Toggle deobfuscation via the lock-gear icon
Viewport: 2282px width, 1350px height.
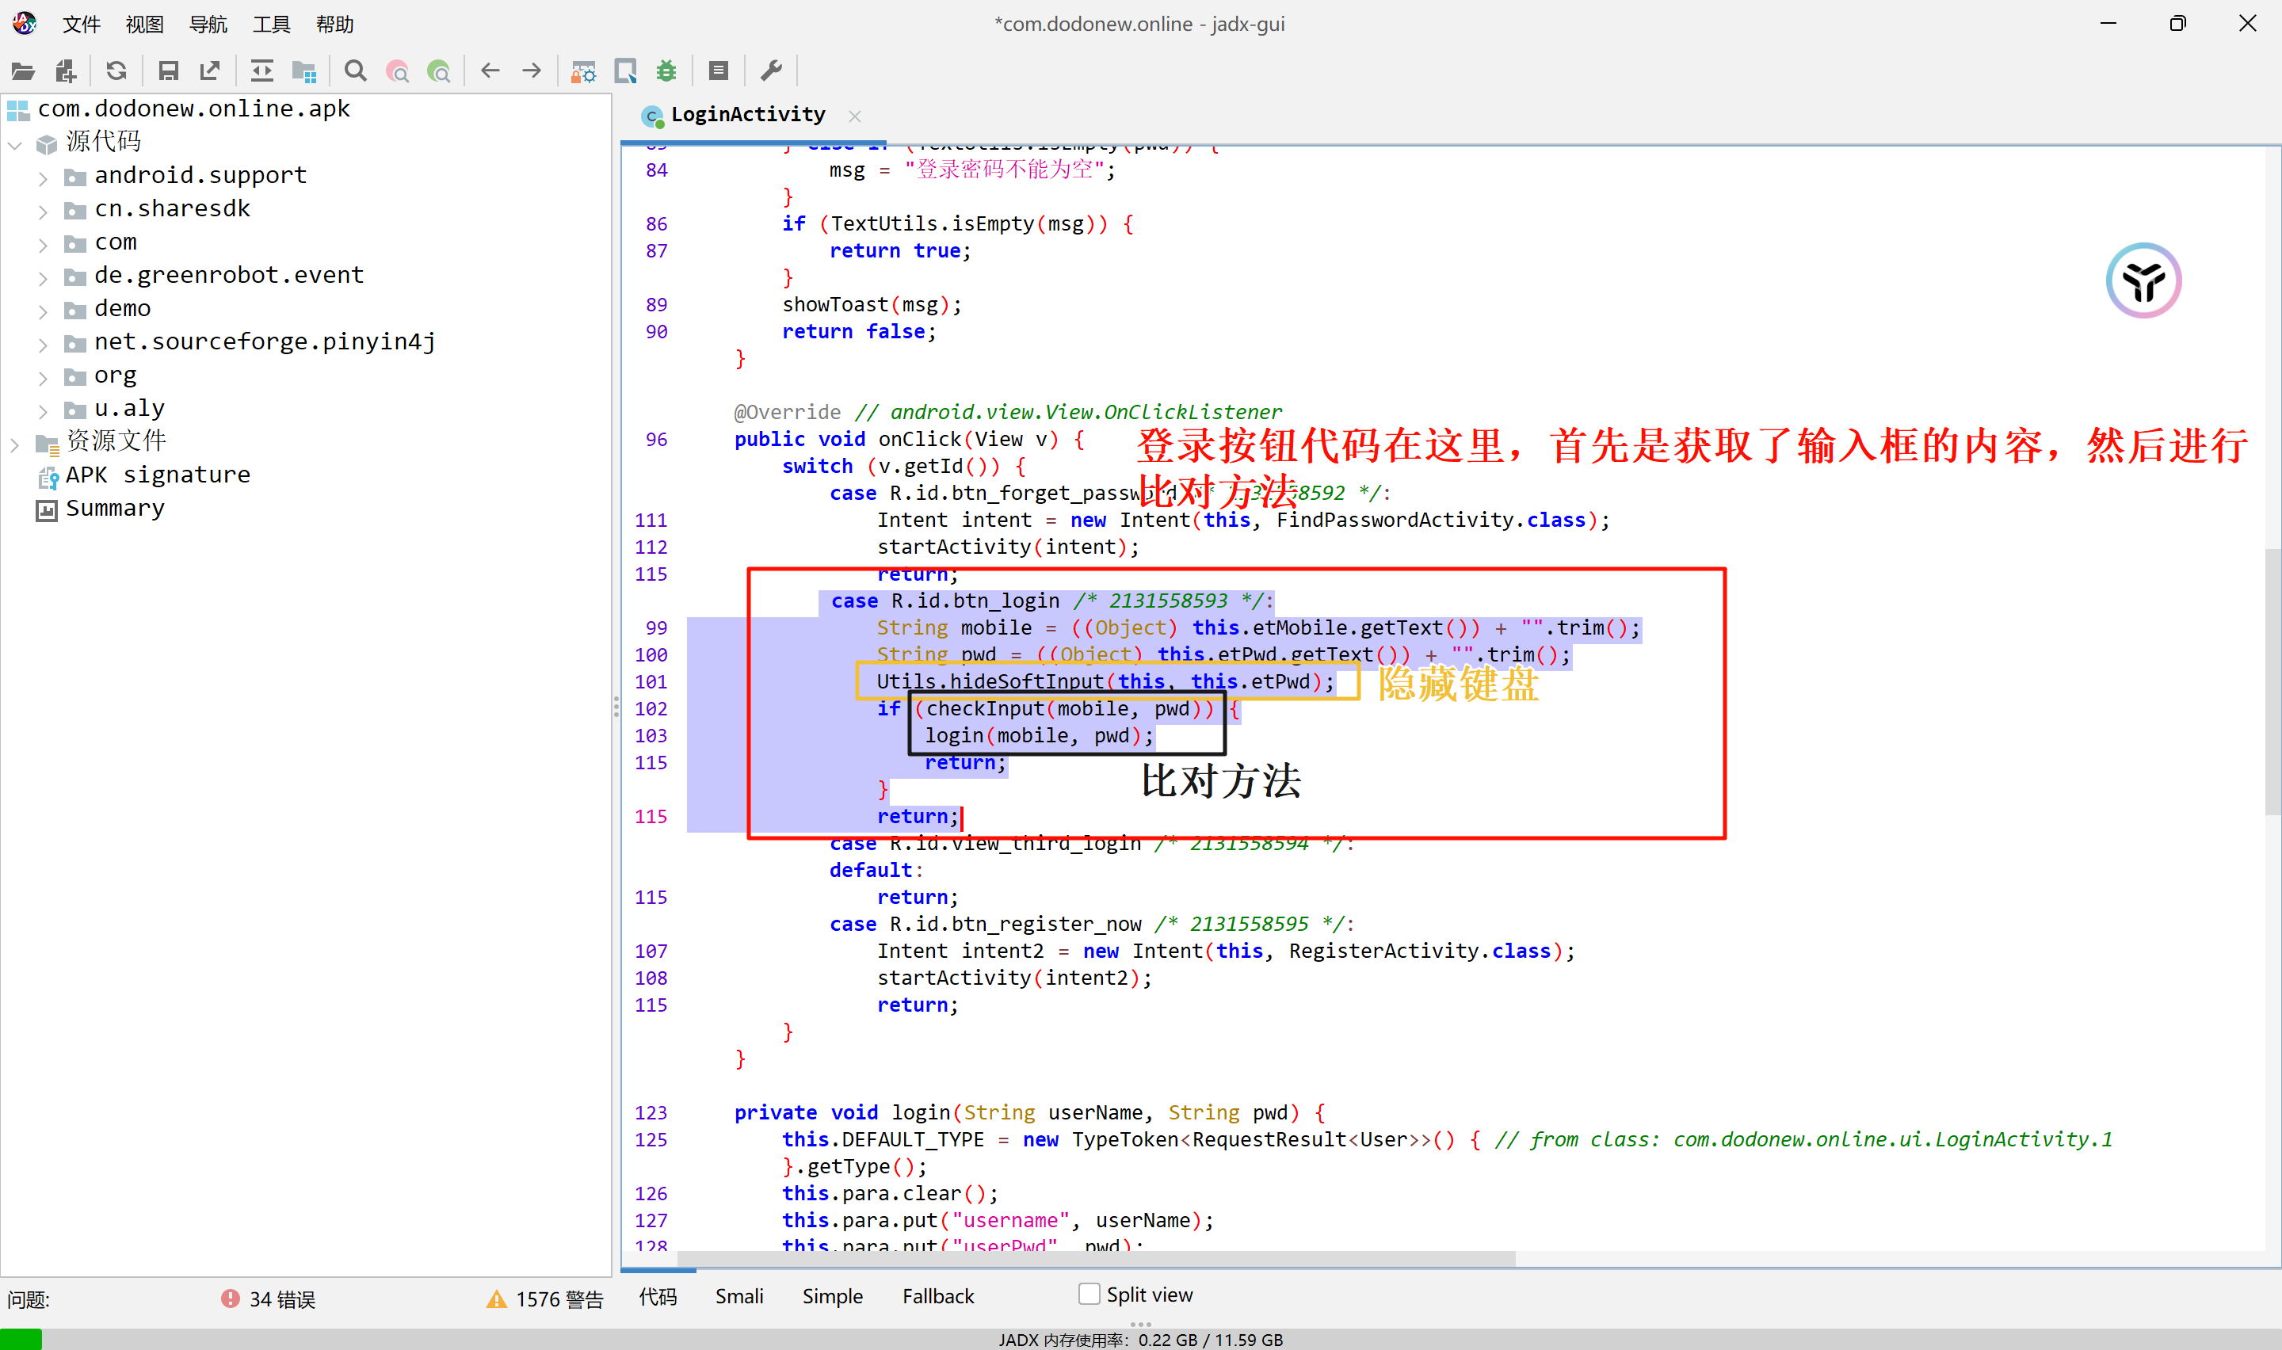[583, 71]
